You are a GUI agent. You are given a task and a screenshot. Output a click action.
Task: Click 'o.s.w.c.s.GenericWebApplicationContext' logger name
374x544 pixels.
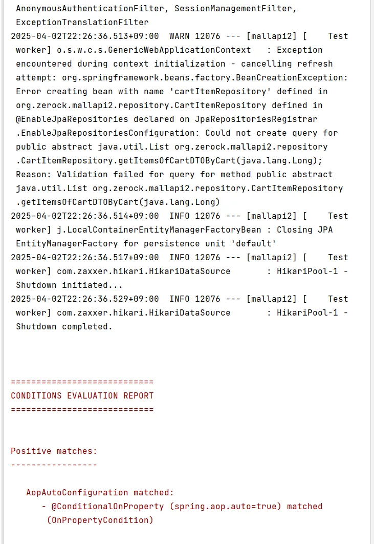[x=153, y=50]
